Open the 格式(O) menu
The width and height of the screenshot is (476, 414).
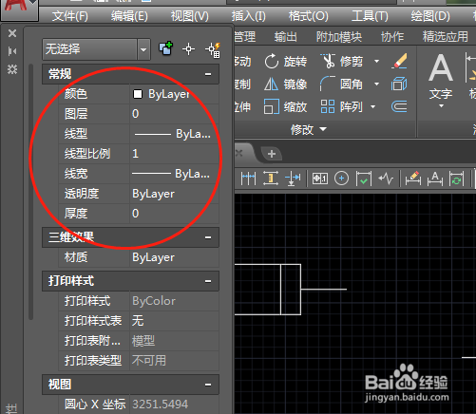(309, 16)
